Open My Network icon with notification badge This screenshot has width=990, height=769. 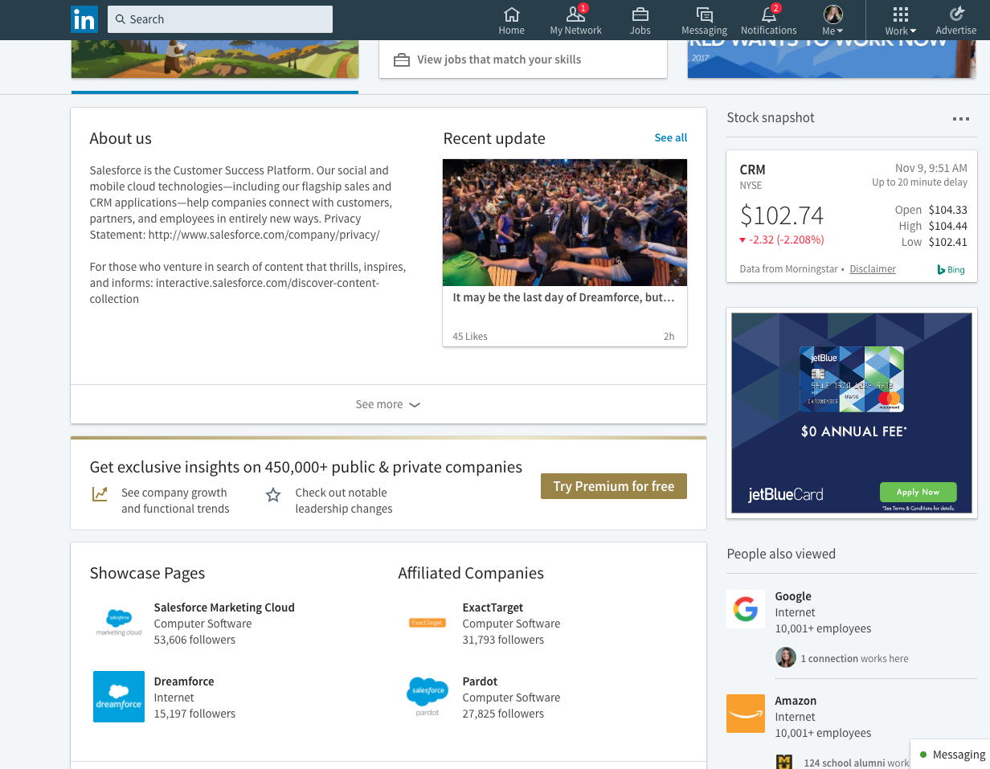(x=575, y=14)
